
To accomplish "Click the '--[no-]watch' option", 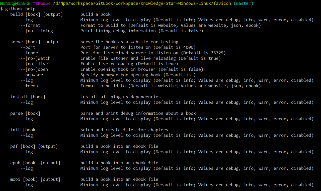I will 35,58.
